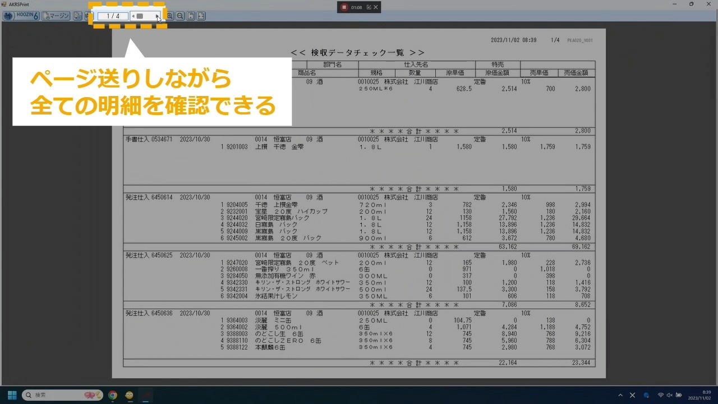
Task: Close the recording toolbar
Action: (x=376, y=7)
